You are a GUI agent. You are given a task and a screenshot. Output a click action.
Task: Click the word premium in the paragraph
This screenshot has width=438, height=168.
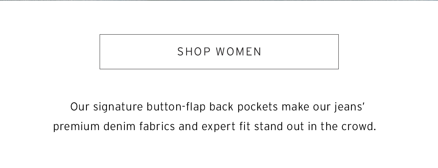(76, 128)
